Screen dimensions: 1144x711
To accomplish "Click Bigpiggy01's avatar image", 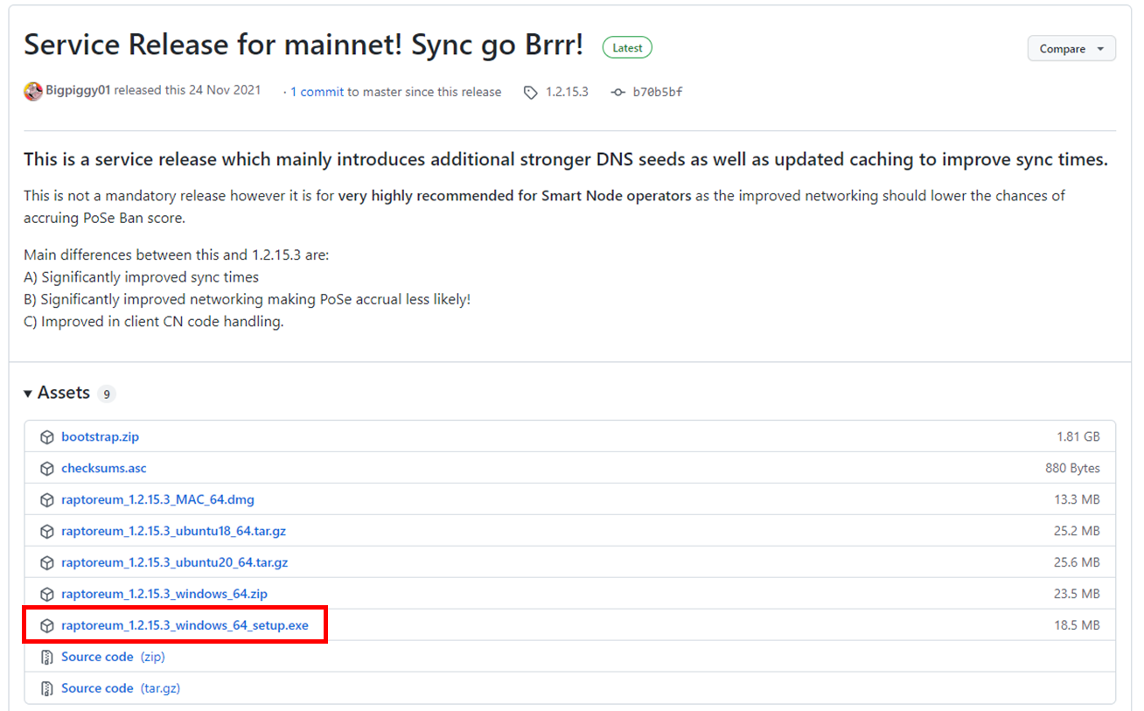I will click(33, 91).
